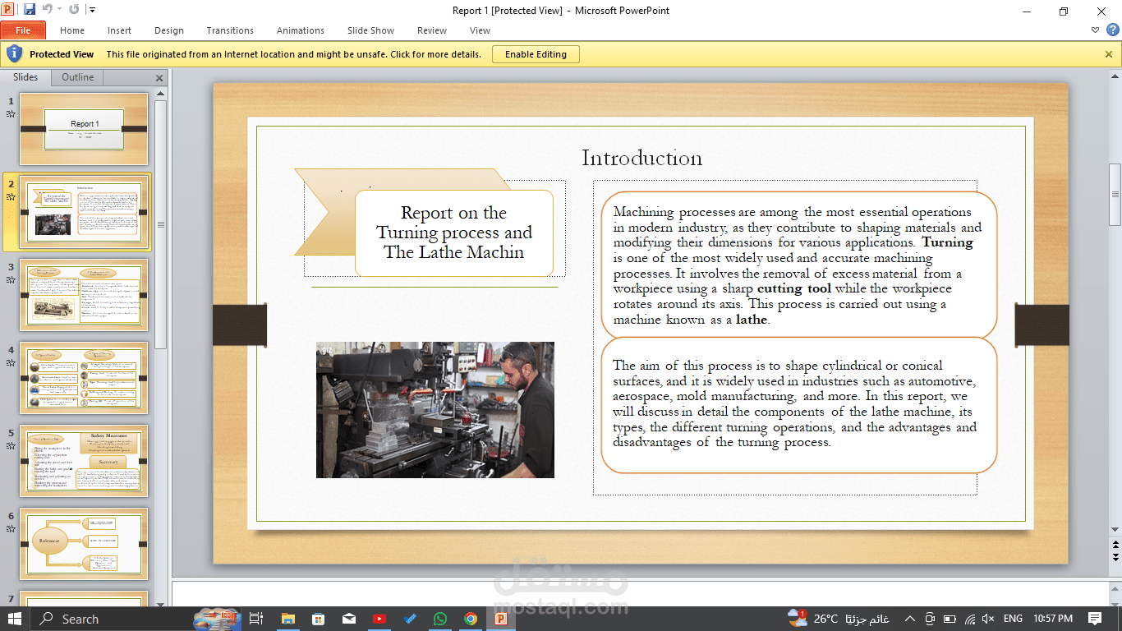Switch to the Insert tab

click(x=119, y=30)
